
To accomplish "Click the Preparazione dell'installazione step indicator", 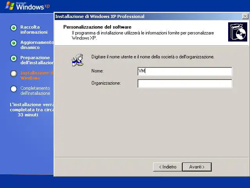I will click(14, 58).
